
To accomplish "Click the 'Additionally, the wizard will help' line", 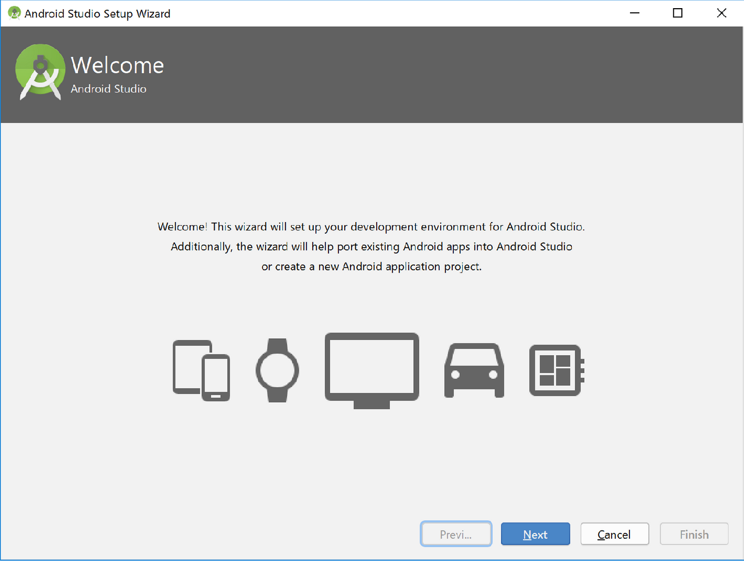I will point(371,246).
